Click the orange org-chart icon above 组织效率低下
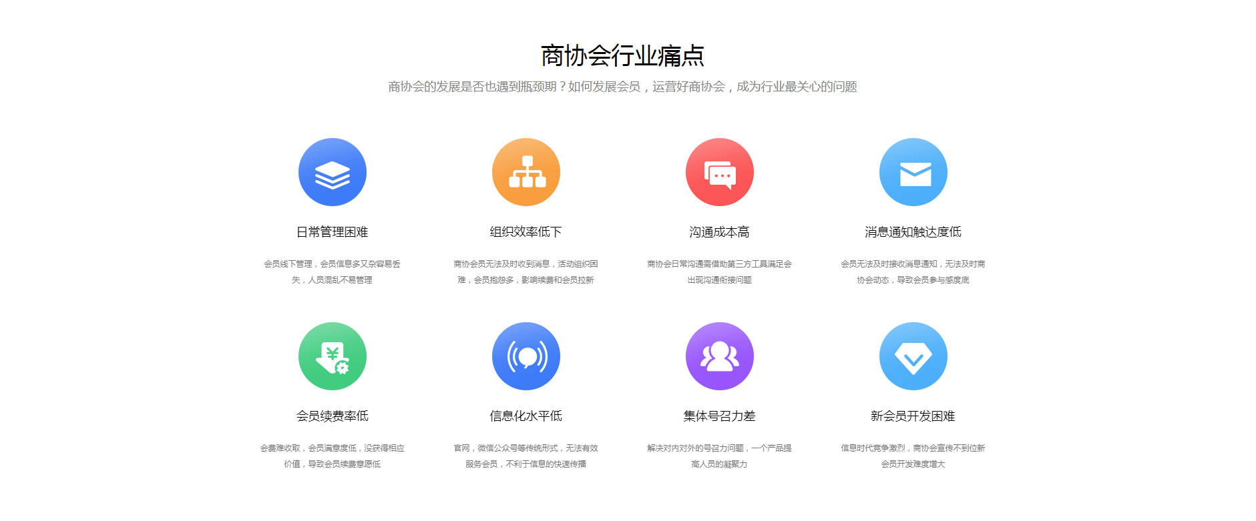This screenshot has width=1256, height=521. pos(526,172)
